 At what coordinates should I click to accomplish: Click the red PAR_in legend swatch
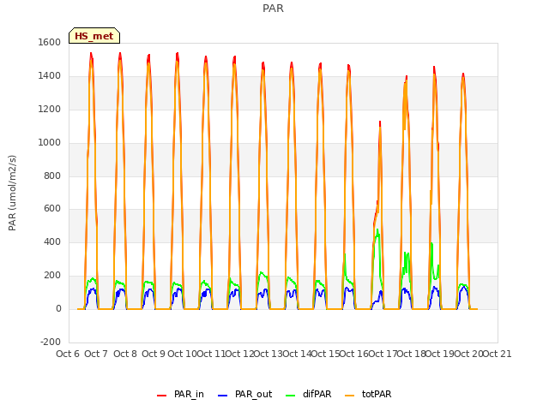pos(162,396)
